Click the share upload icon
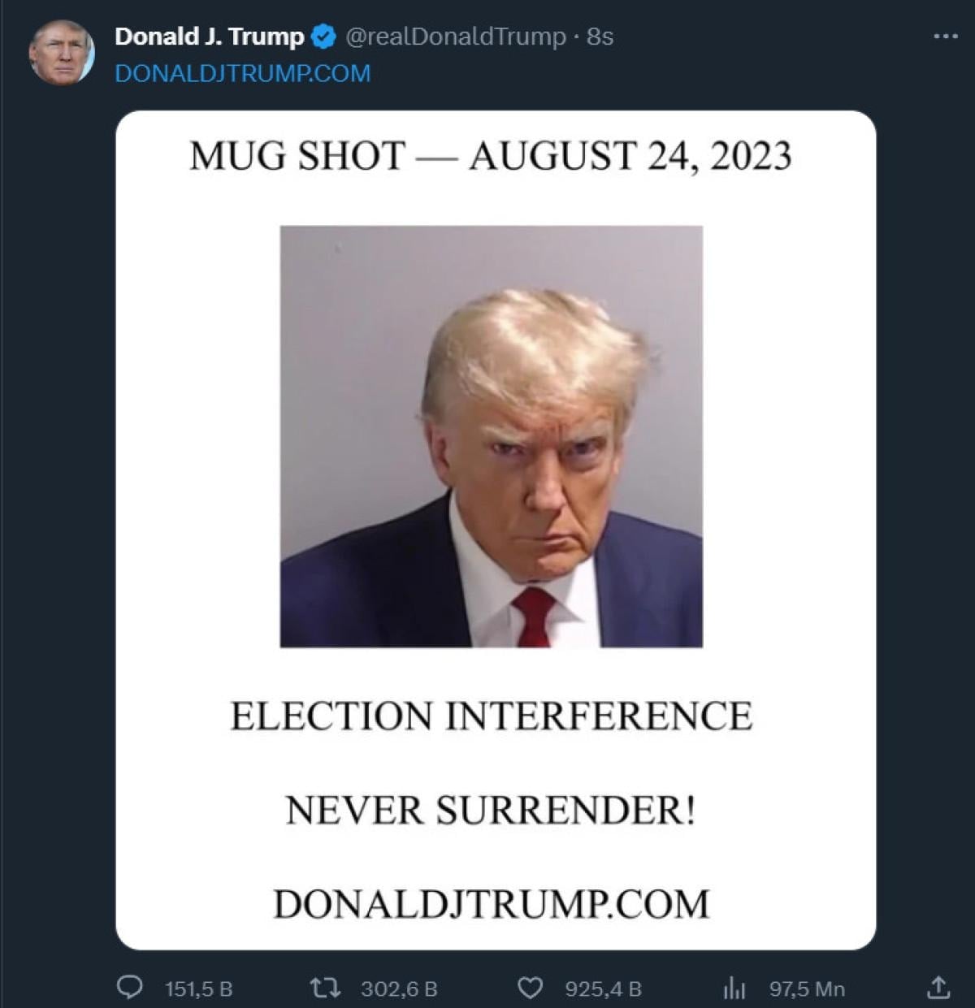 [938, 987]
